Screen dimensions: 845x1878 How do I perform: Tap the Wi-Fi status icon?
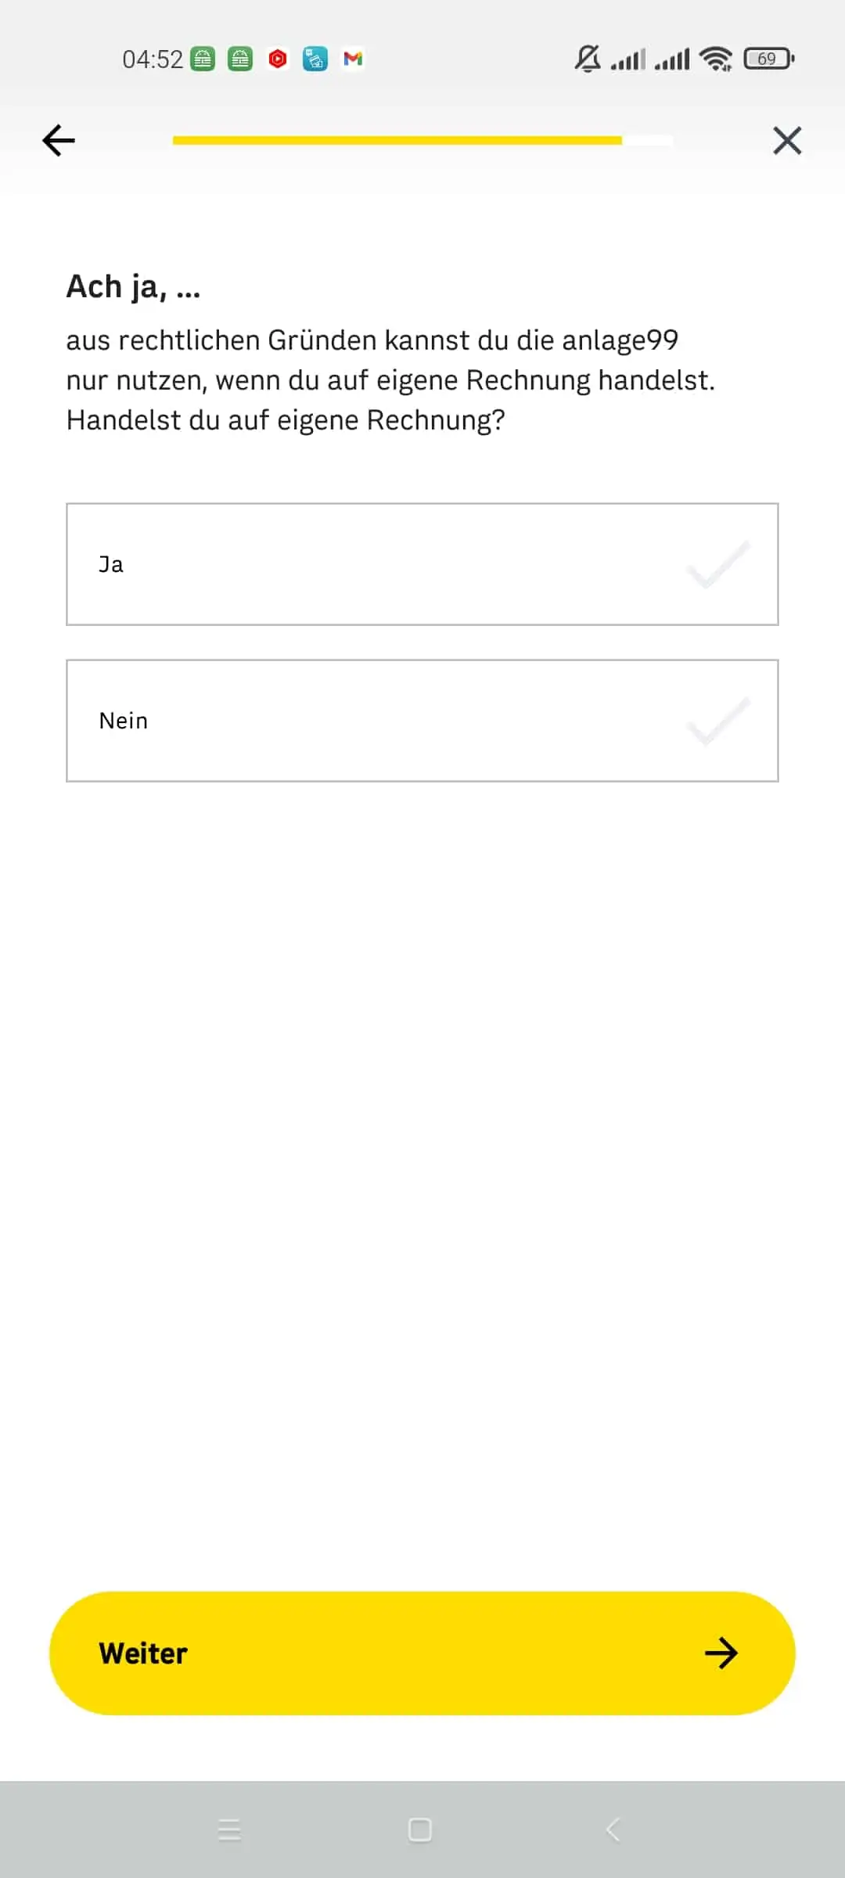tap(716, 59)
